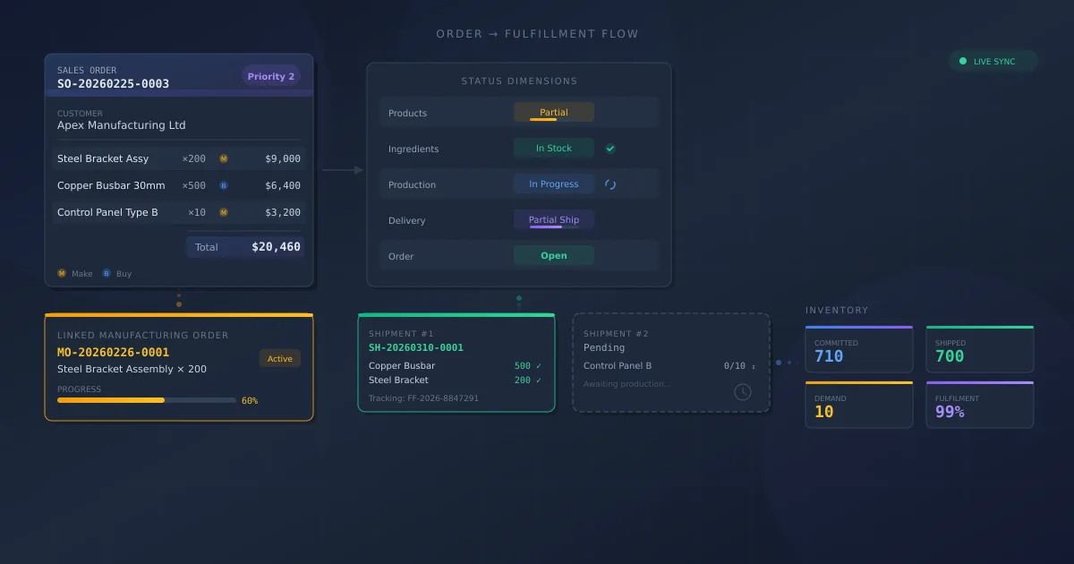Viewport: 1074px width, 564px height.
Task: Click the Priority 2 badge
Action: [272, 76]
